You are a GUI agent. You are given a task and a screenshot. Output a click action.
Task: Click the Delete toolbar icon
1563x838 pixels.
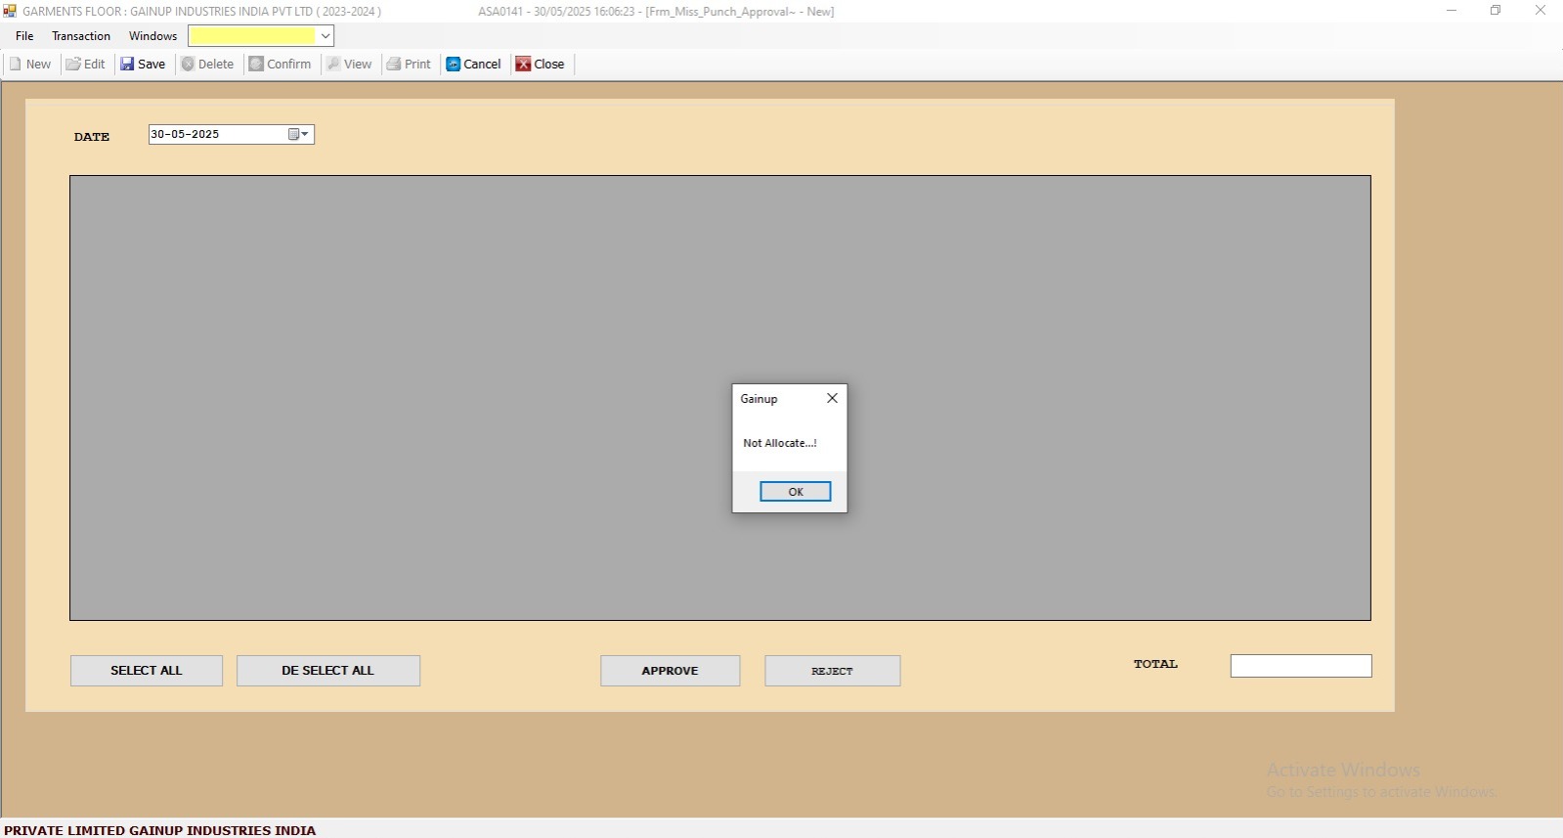coord(188,65)
